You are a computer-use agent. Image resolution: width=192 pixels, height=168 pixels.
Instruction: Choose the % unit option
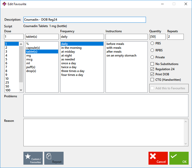click(x=42, y=44)
